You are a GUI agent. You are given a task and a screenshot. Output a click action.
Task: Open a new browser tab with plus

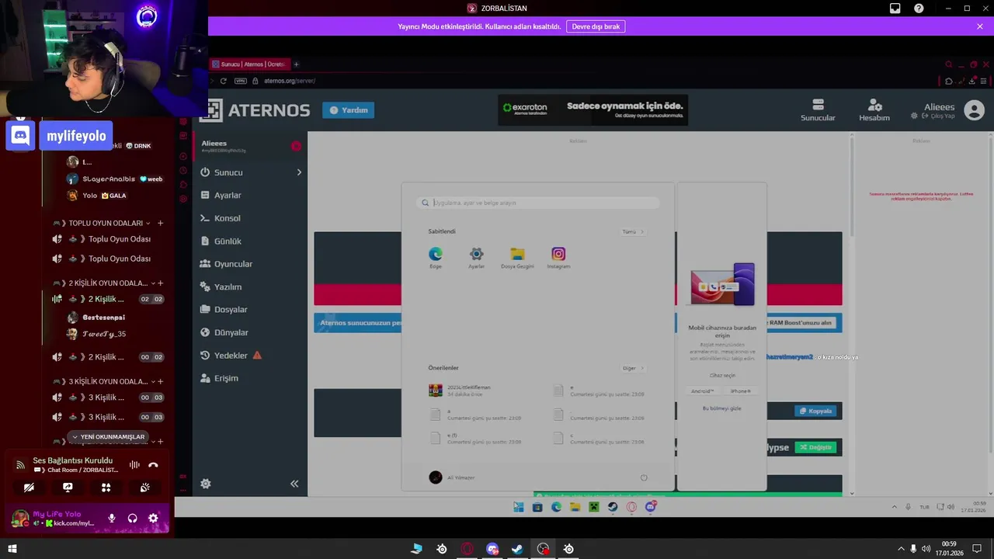pyautogui.click(x=296, y=64)
